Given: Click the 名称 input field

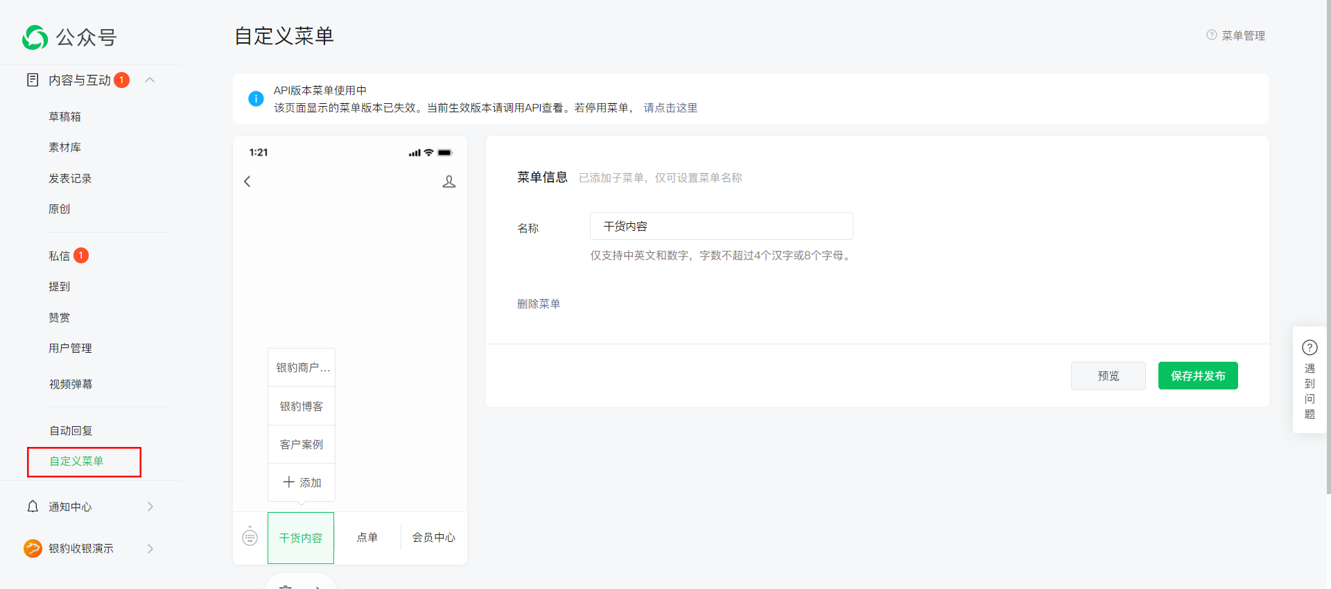Looking at the screenshot, I should (x=721, y=227).
